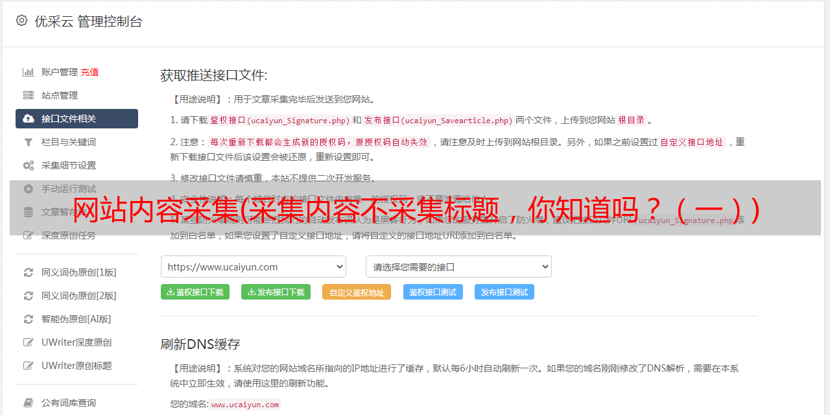Click the funnel icon for 栏目与关键词
This screenshot has height=415, width=830.
29,142
